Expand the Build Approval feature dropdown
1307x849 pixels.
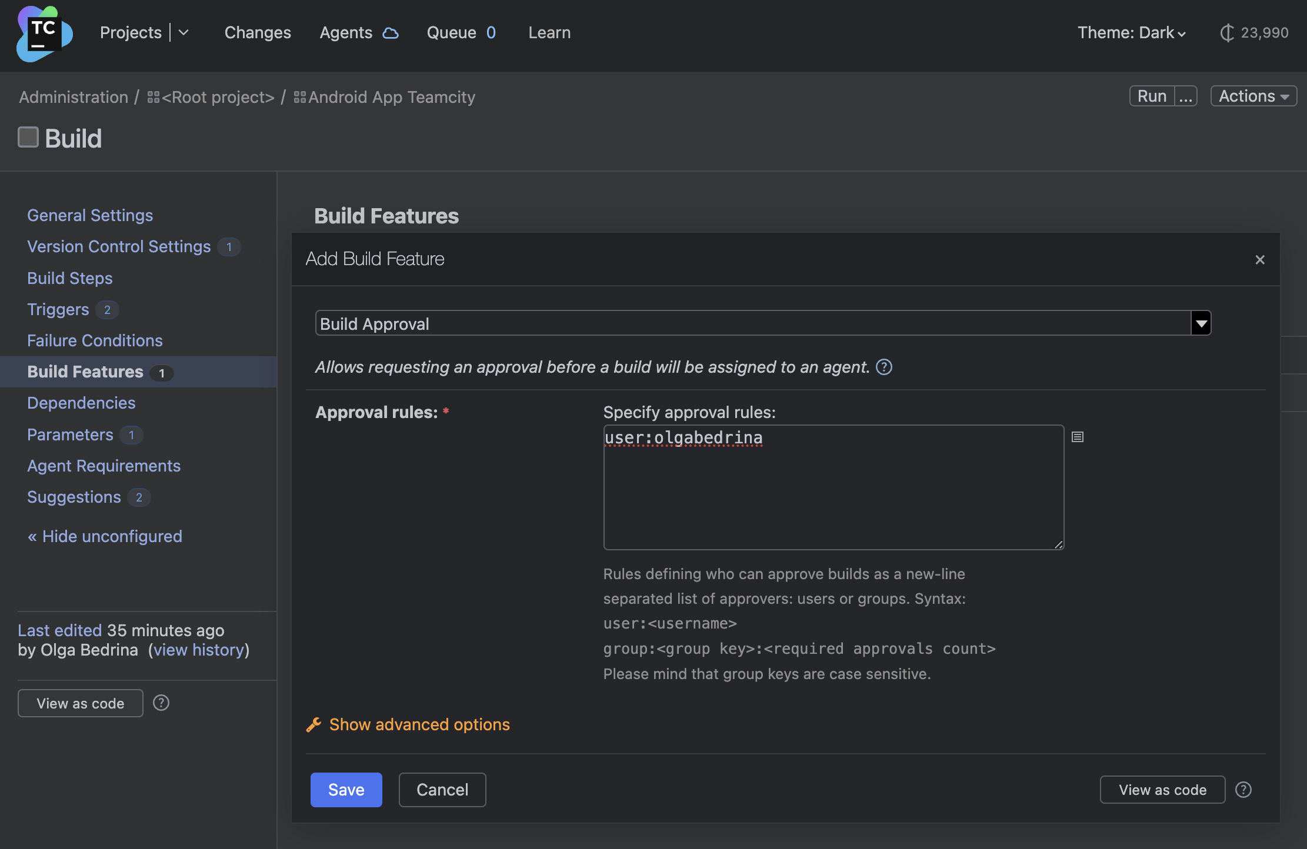1201,323
